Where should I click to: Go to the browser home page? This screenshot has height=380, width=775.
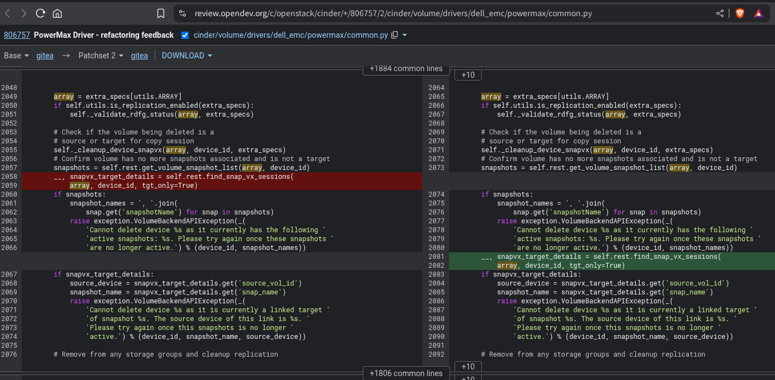point(57,13)
